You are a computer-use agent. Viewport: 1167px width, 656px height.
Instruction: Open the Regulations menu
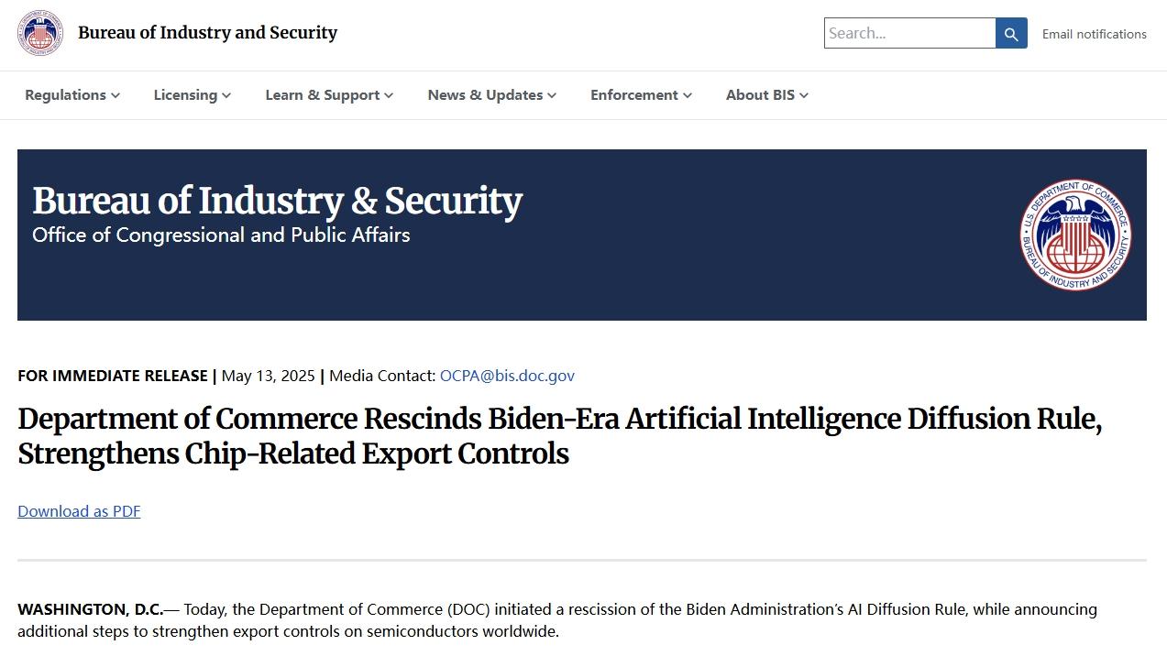click(x=72, y=95)
